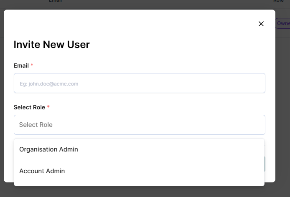The width and height of the screenshot is (290, 197).
Task: Click the red asterisk beside Email
Action: coord(32,66)
